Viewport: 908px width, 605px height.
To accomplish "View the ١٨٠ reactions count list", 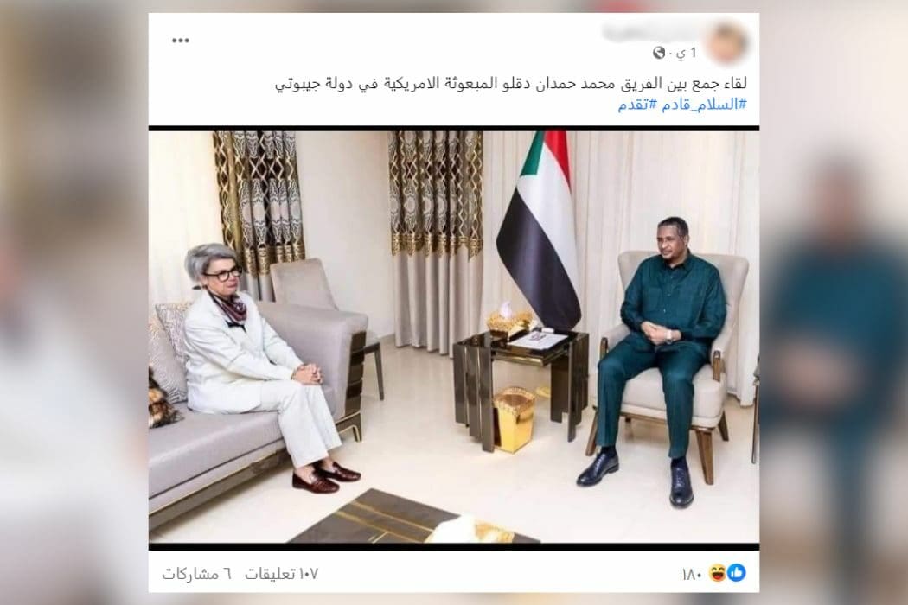I will pyautogui.click(x=692, y=574).
